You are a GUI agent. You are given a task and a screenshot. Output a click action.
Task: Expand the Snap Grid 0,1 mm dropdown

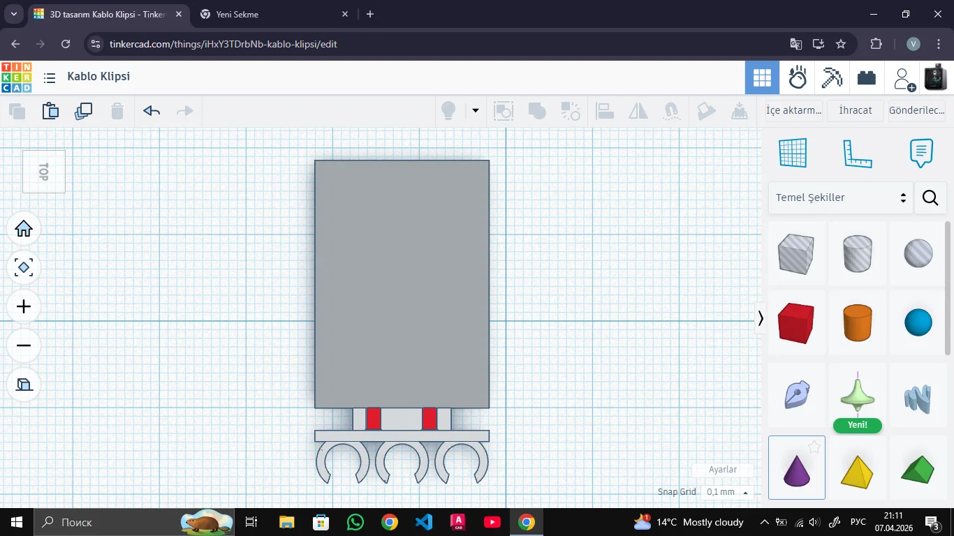[727, 492]
